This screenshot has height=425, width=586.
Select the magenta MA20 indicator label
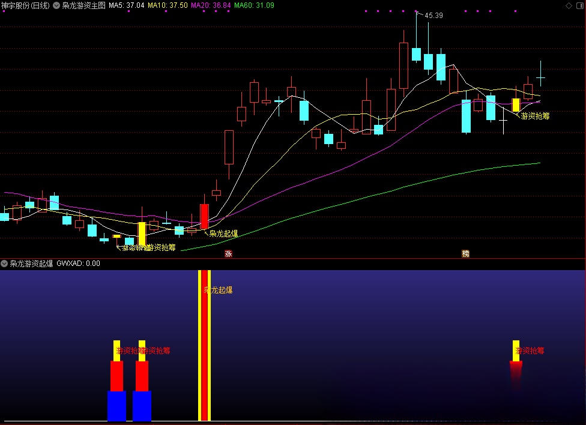(x=210, y=5)
